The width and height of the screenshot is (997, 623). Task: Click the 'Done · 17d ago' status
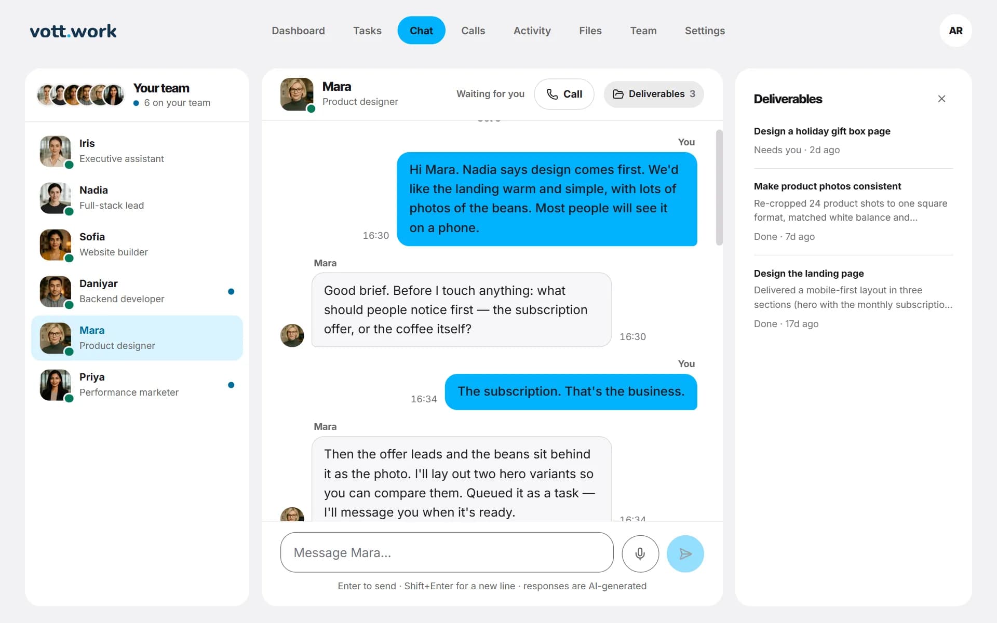coord(786,324)
